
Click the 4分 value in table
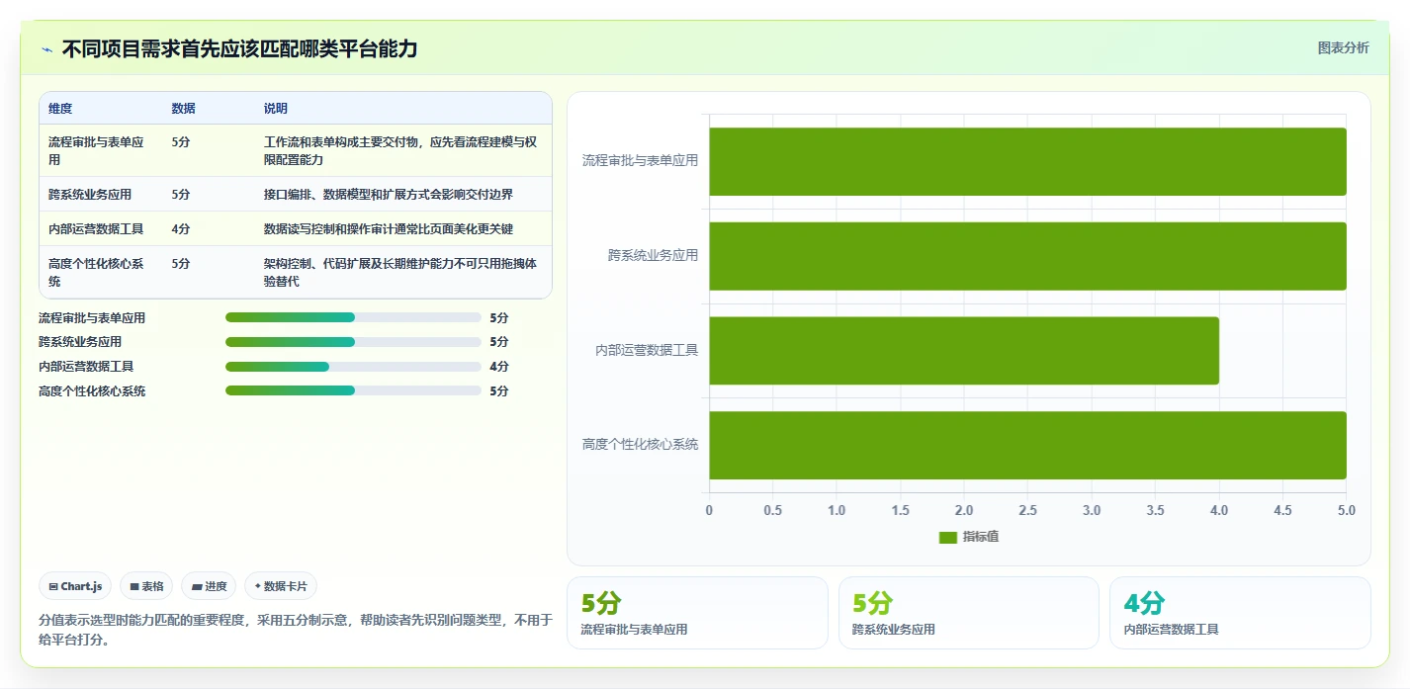181,229
